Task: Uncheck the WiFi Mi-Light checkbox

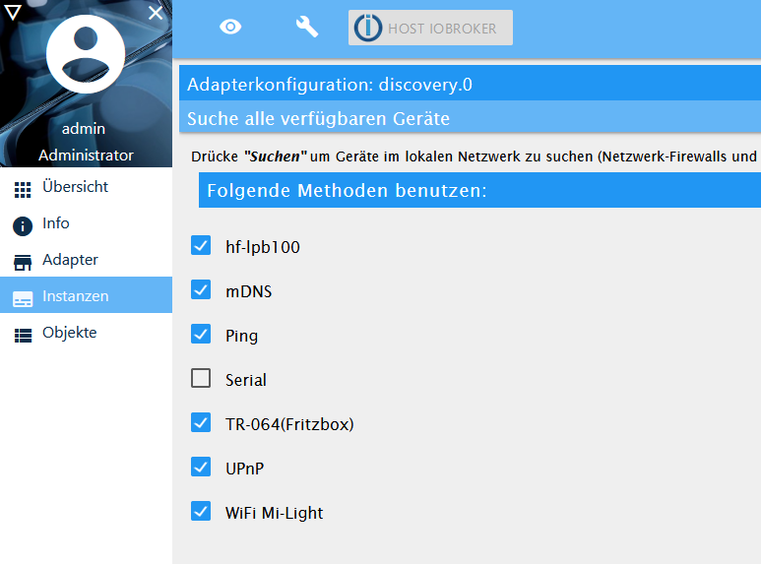Action: coord(201,512)
